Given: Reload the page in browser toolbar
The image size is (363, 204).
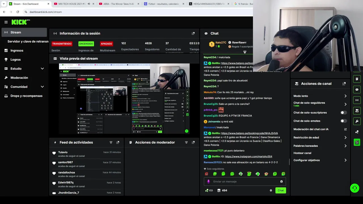Looking at the screenshot, I should pos(18,12).
